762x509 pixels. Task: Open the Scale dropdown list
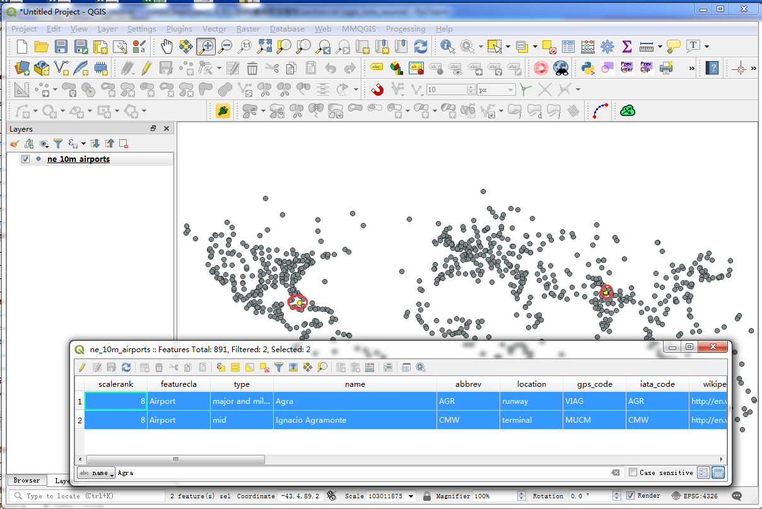tap(411, 496)
